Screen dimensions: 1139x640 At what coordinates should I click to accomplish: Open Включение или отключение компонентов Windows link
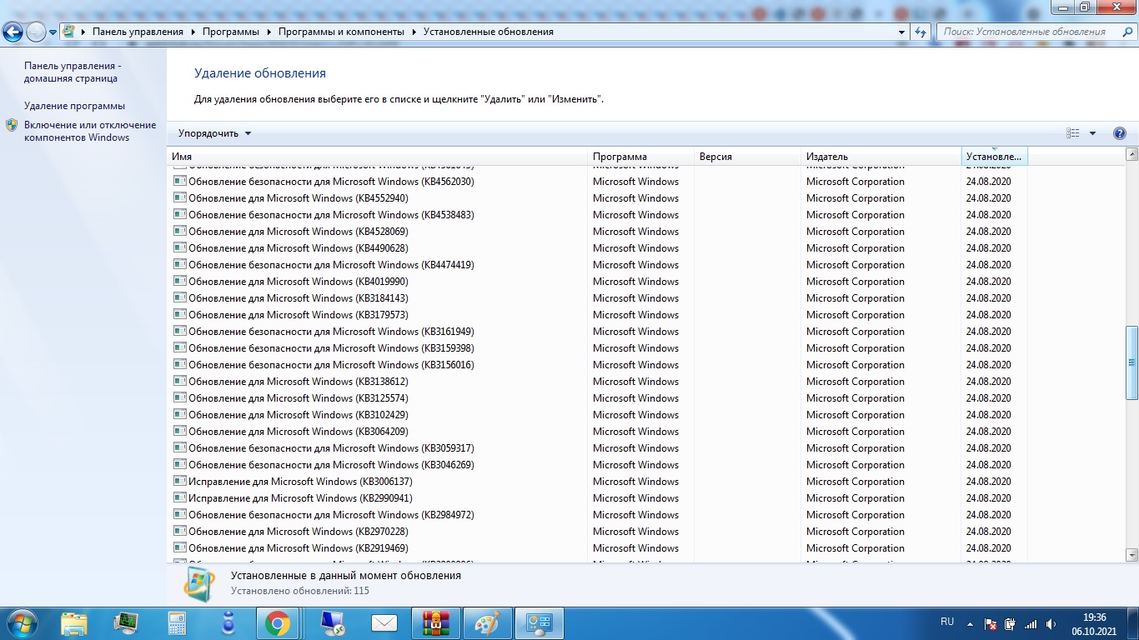click(x=89, y=131)
